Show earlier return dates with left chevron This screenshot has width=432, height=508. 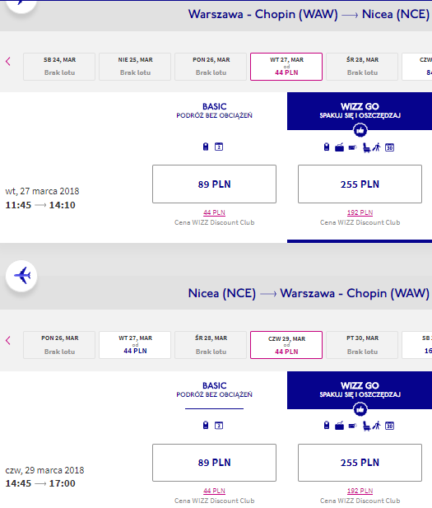[8, 340]
